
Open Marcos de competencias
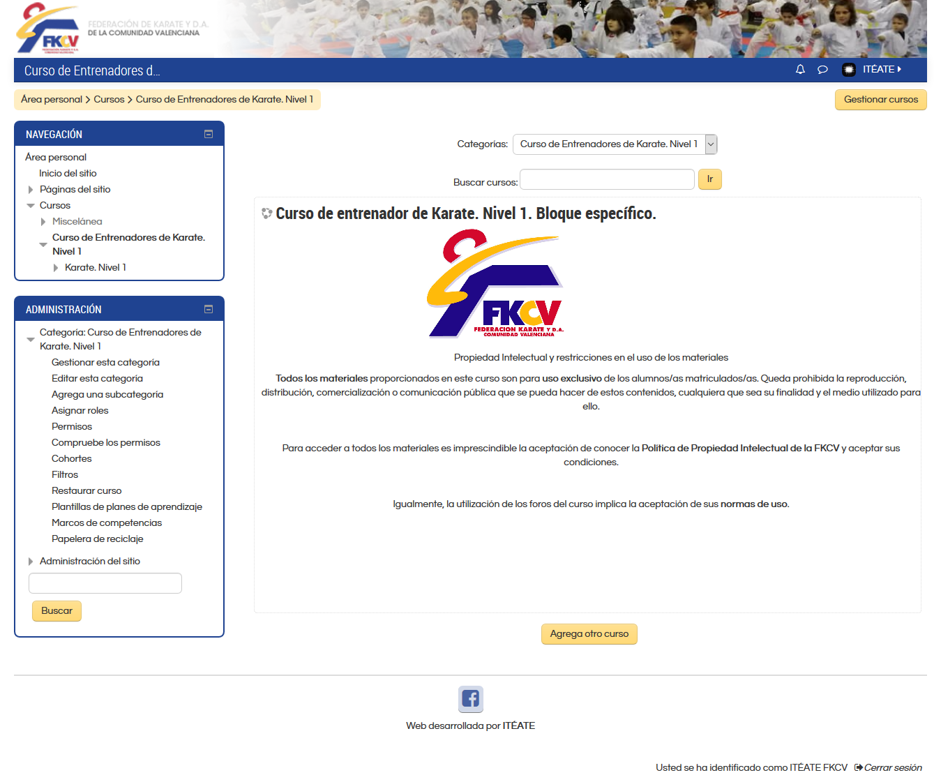pos(107,523)
